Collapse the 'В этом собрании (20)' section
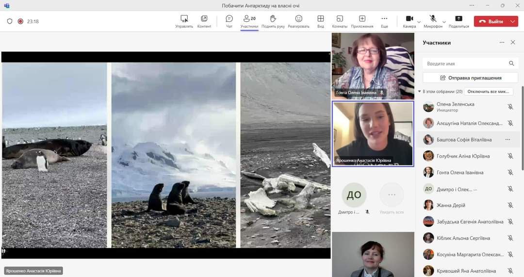Screen dimensions: 524x277 [419, 92]
